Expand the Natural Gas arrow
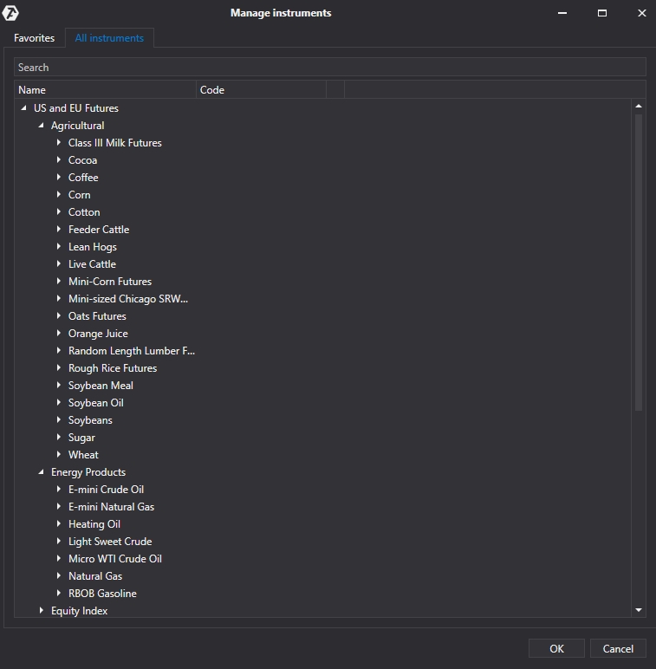The height and width of the screenshot is (669, 656). (59, 576)
